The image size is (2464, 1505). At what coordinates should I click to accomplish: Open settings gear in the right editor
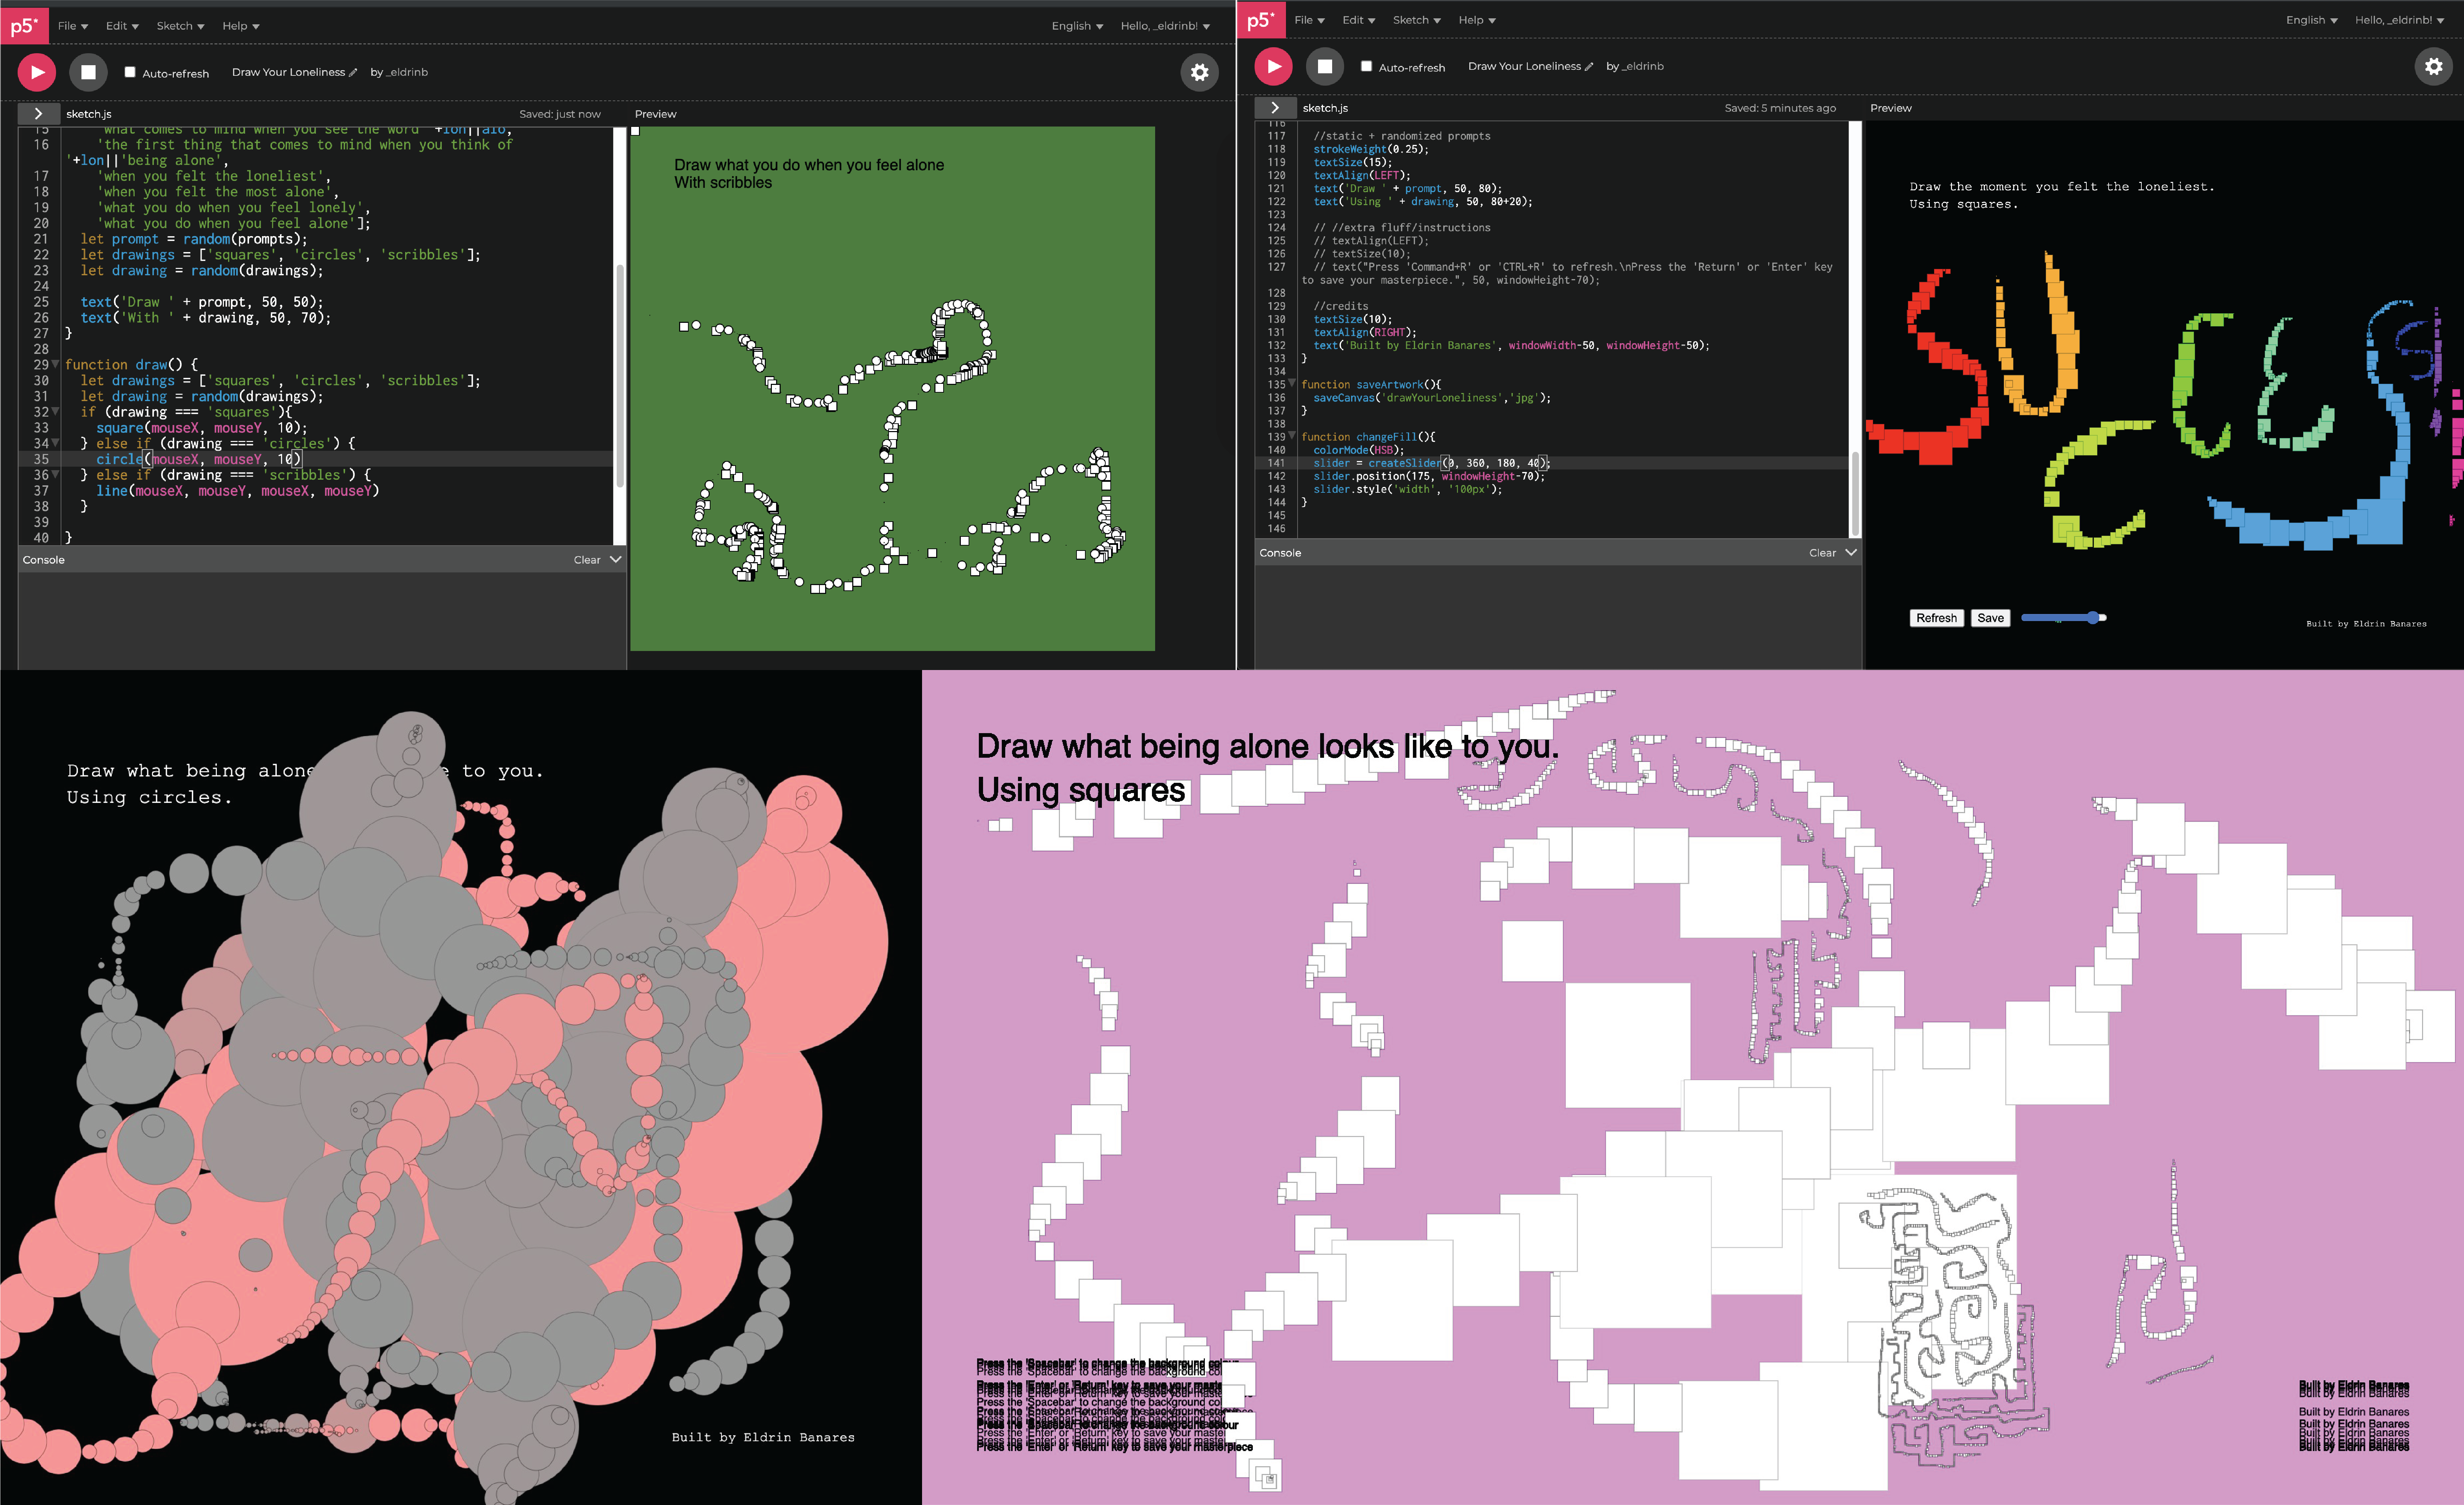click(x=2434, y=66)
